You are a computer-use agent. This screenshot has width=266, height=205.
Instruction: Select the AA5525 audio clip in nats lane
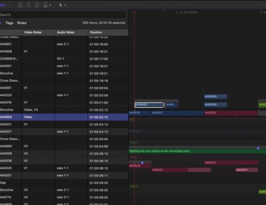[231, 162]
